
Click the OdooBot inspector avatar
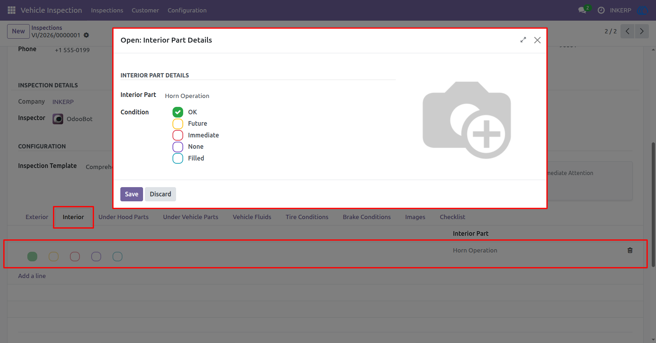tap(58, 119)
